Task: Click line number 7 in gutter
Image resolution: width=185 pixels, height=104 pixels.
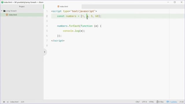Action: pyautogui.click(x=47, y=41)
